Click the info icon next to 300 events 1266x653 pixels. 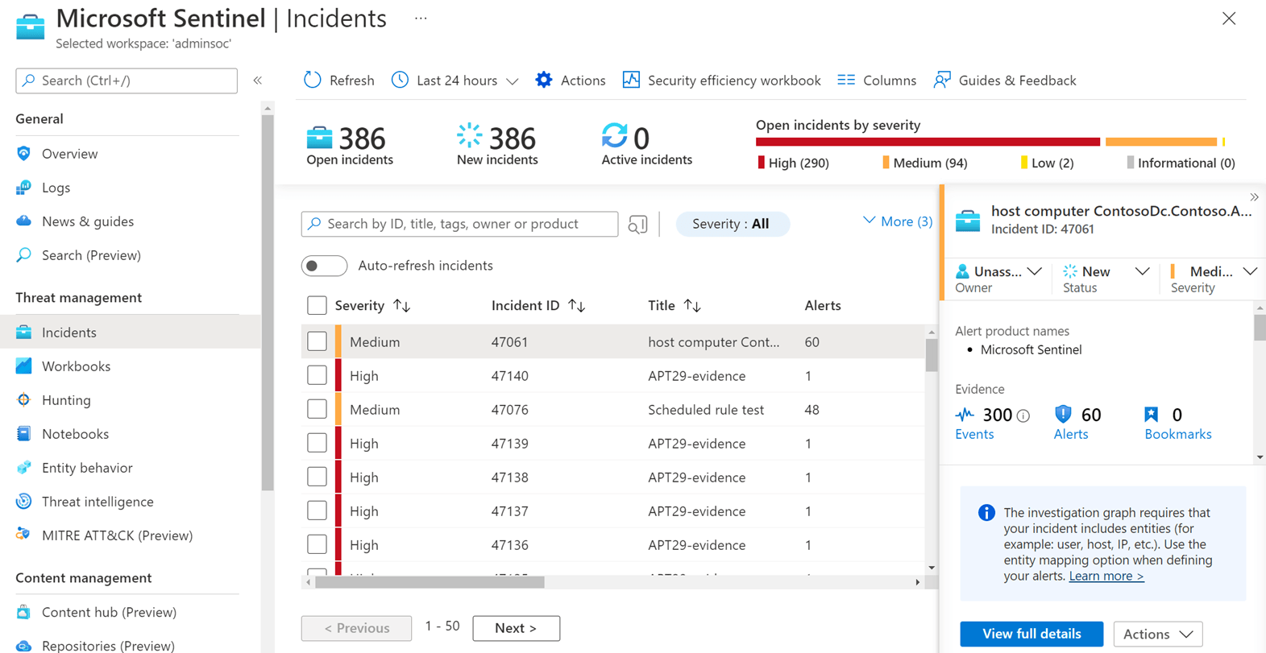point(1023,416)
